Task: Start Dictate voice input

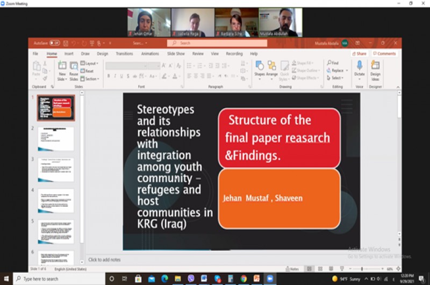Action: [x=359, y=69]
